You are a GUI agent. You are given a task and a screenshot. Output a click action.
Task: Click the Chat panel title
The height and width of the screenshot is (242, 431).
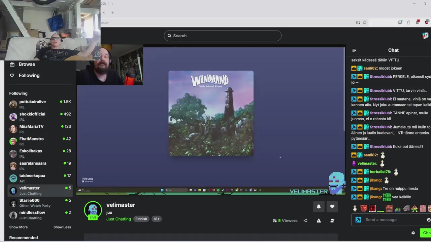393,50
